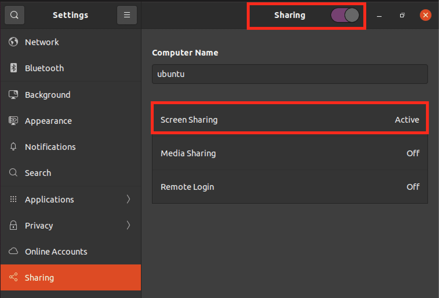The image size is (439, 298).
Task: Click the Appearance panel icon
Action: point(13,121)
